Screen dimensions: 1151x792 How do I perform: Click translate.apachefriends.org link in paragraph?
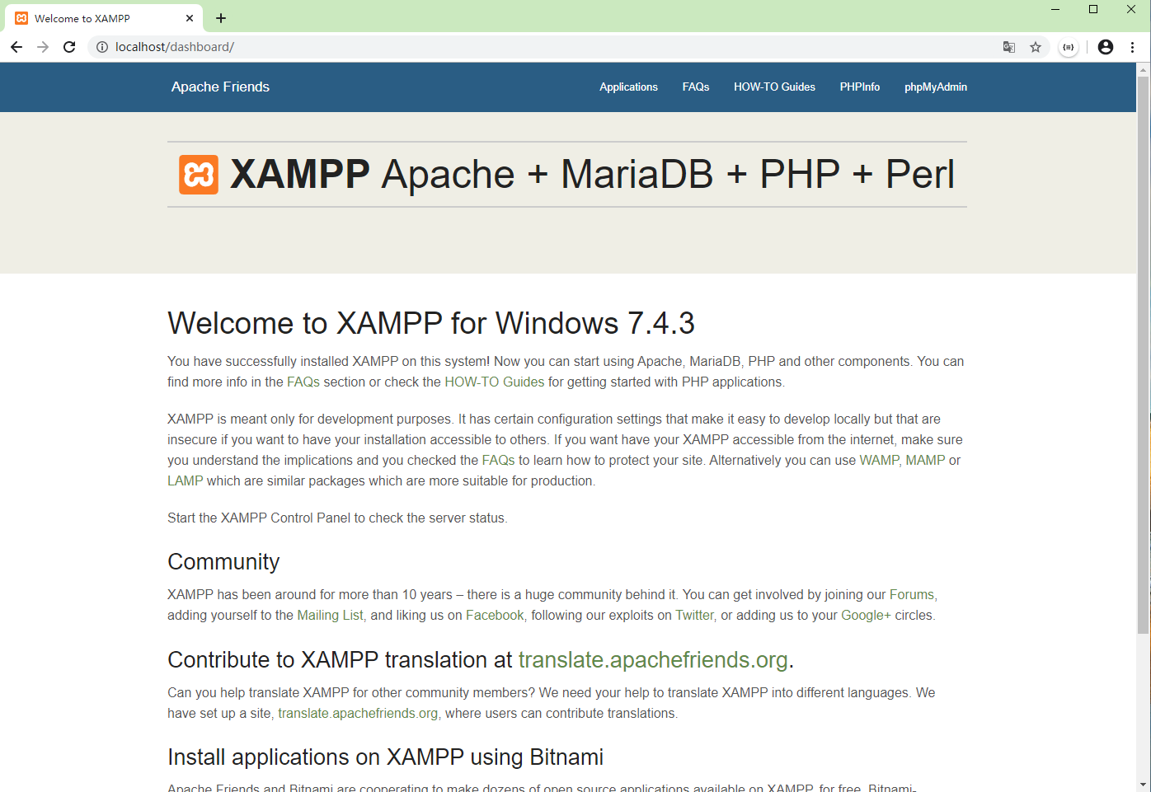click(358, 713)
